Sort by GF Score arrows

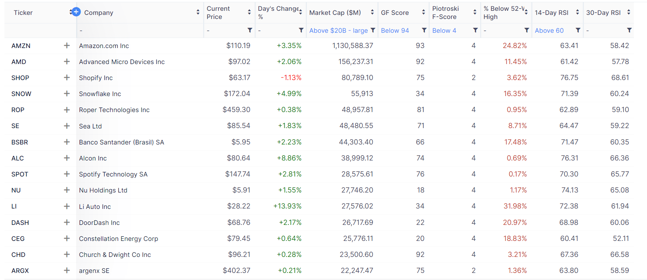(423, 12)
